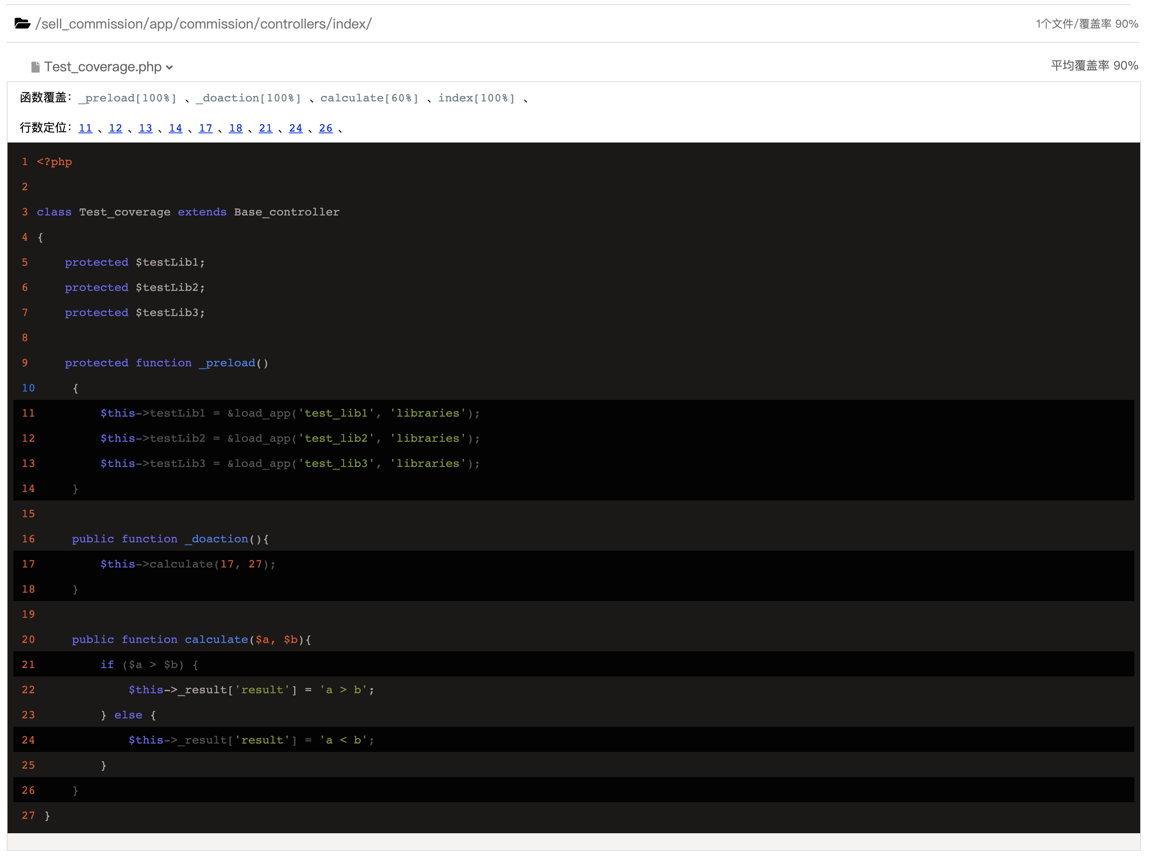
Task: Click the calculate[60%] function coverage label
Action: point(369,98)
